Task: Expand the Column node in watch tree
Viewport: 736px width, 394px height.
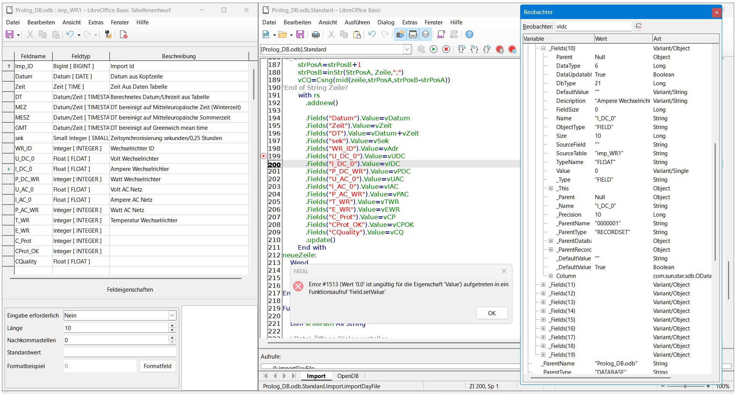Action: click(x=551, y=276)
